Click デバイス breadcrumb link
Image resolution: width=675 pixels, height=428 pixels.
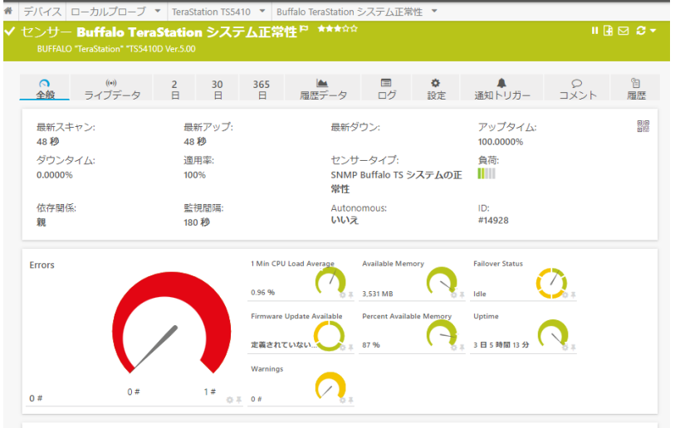tap(42, 12)
